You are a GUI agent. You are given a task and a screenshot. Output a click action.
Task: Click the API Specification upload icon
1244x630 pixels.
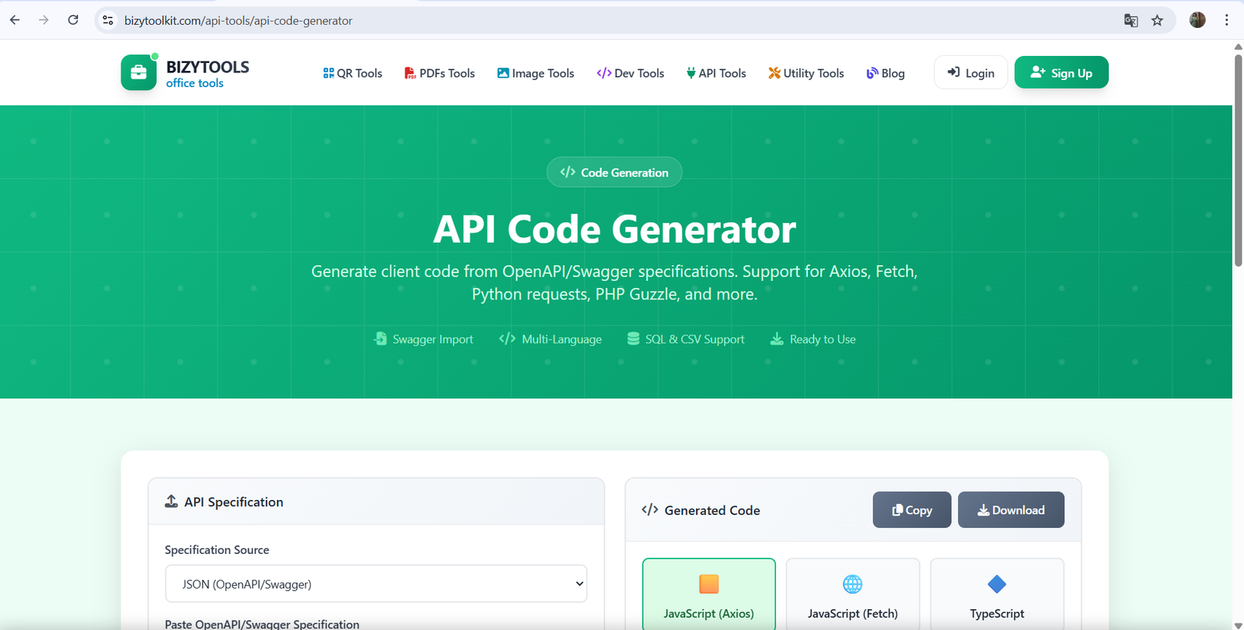click(x=171, y=502)
